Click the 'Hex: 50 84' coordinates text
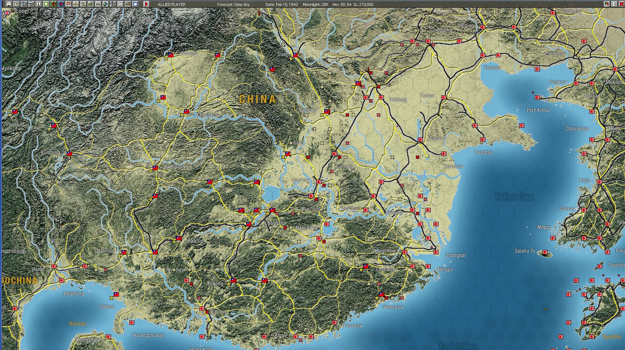Screen dimensions: 625x350 point(342,4)
